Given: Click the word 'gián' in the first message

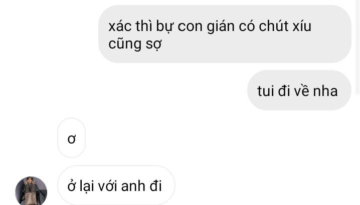Looking at the screenshot, I should [x=221, y=27].
